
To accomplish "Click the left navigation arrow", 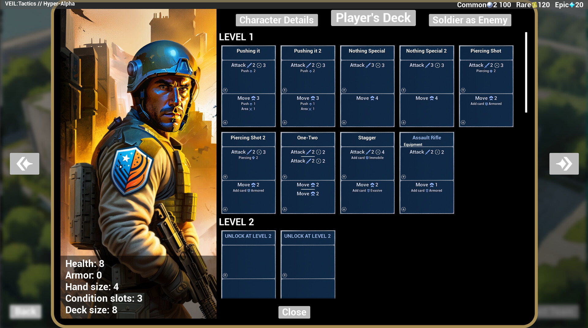I will 24,164.
